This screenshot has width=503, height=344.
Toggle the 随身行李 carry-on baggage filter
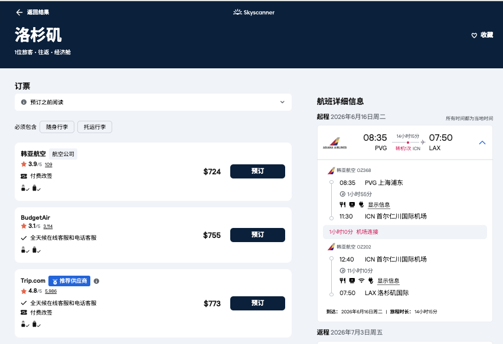[57, 127]
